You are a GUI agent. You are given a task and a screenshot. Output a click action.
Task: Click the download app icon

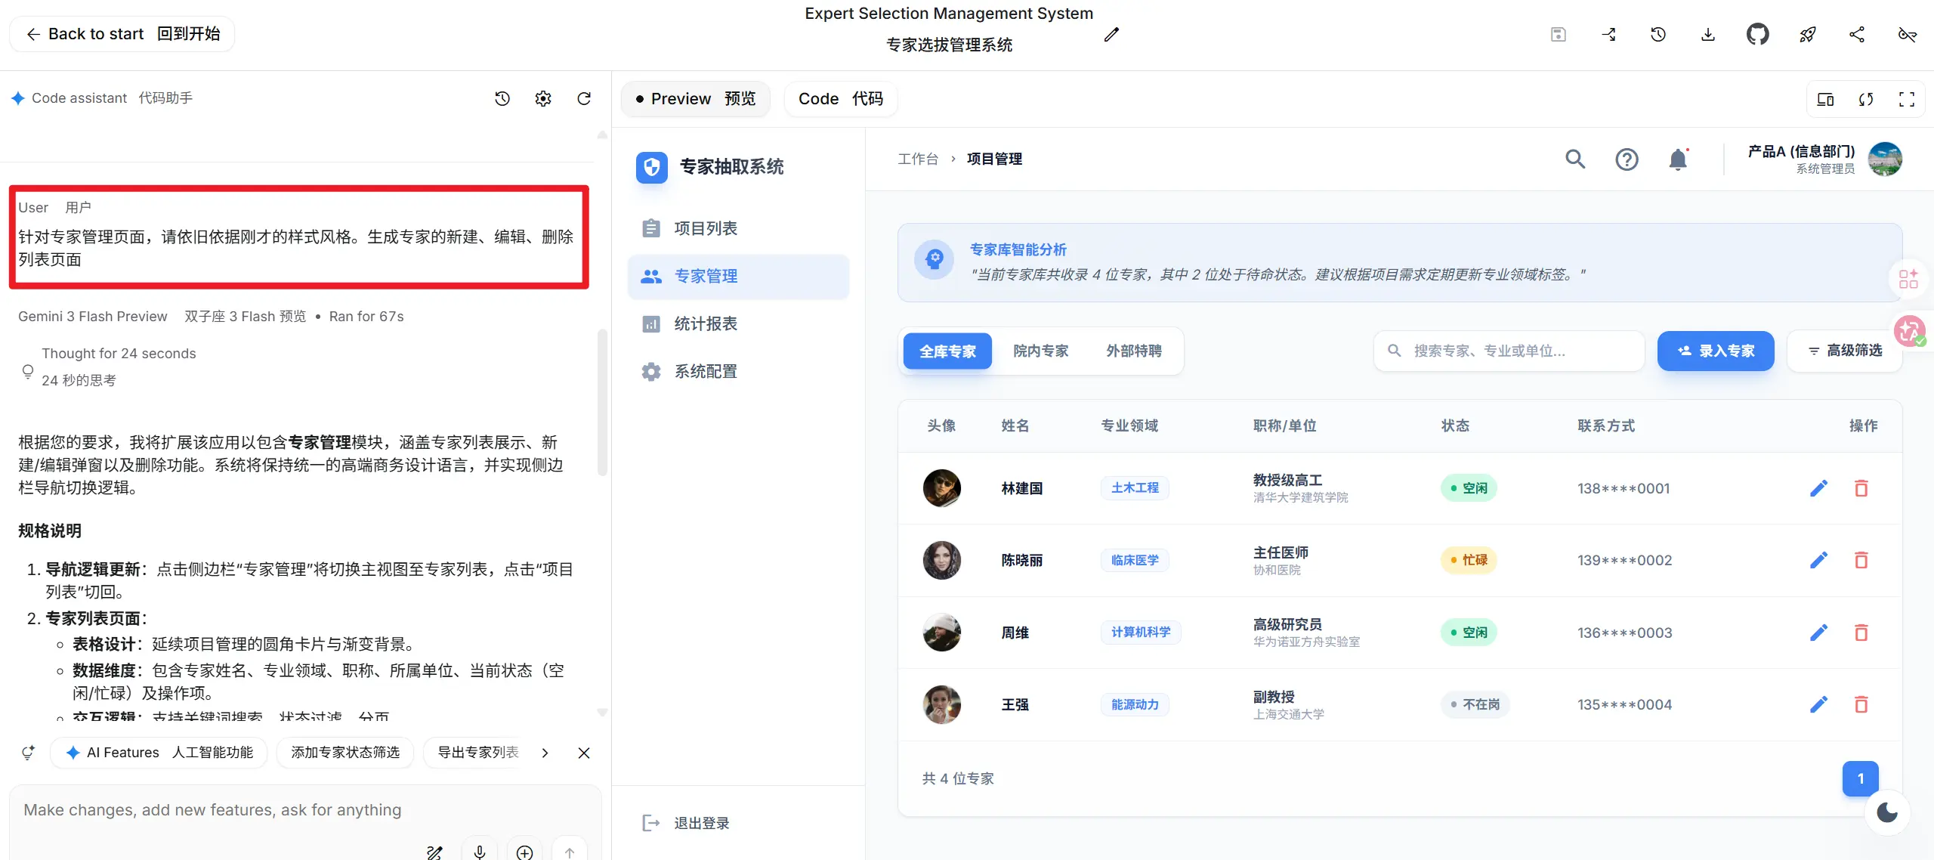pyautogui.click(x=1707, y=34)
